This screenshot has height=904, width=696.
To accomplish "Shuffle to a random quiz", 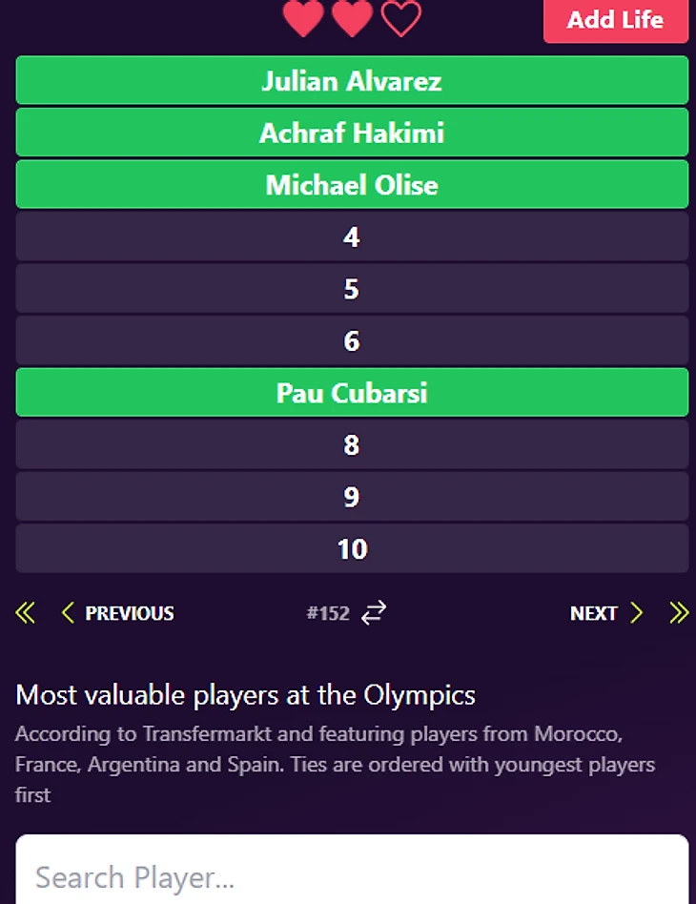I will pos(374,613).
